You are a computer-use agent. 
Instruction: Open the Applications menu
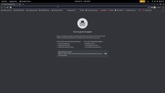pyautogui.click(x=13, y=1)
